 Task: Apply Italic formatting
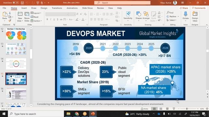point(51,19)
